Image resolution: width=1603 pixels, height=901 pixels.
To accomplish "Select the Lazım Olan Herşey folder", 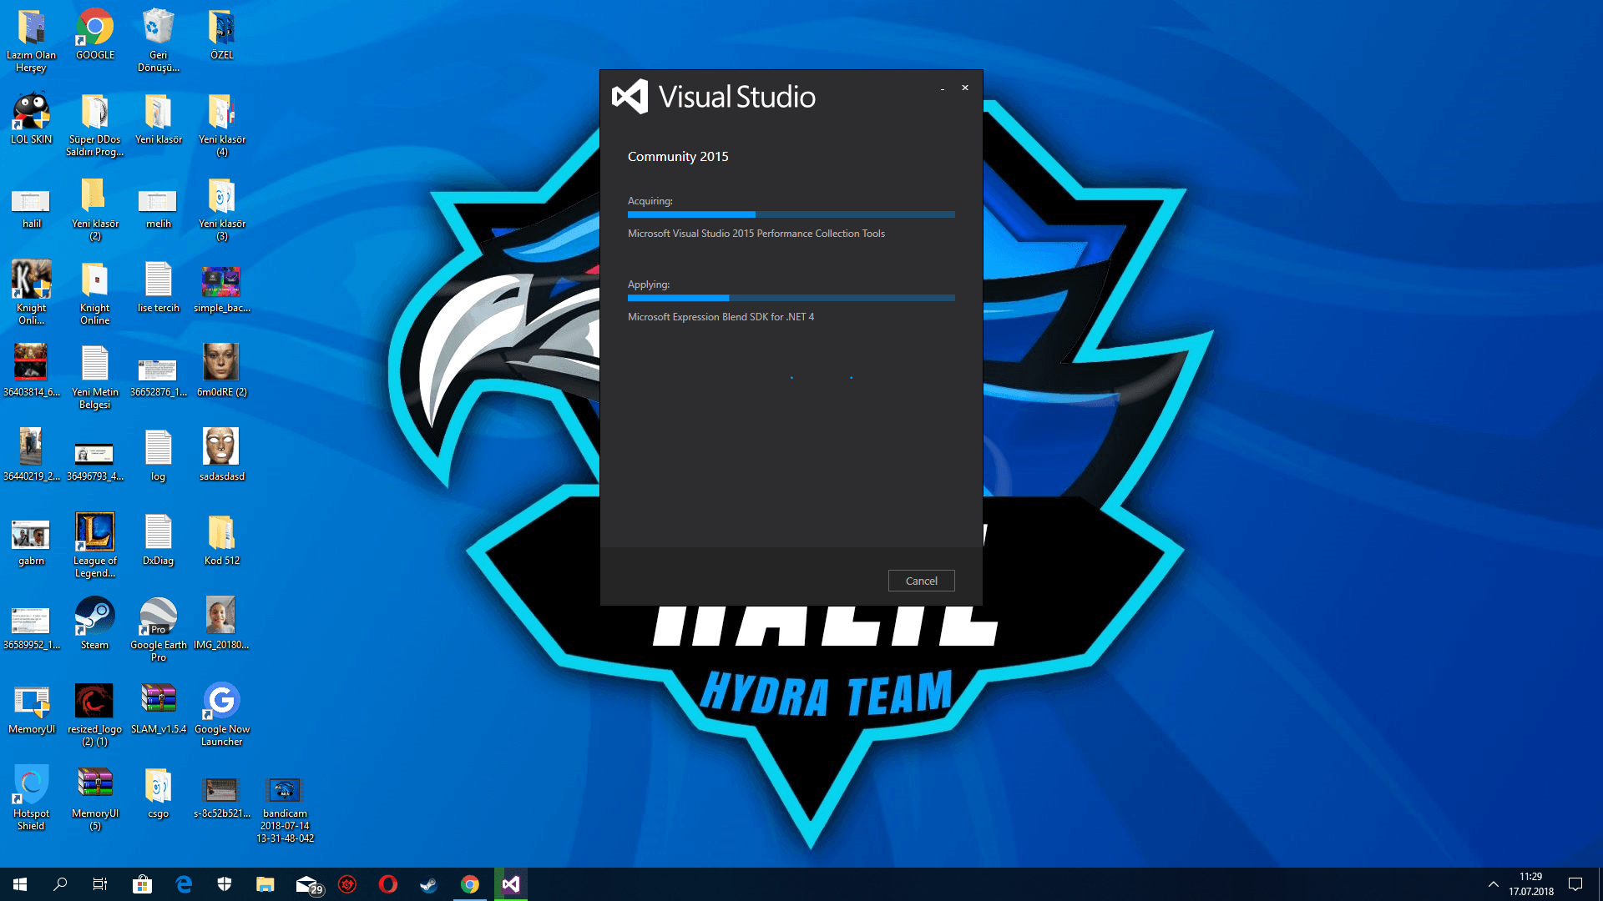I will click(x=32, y=40).
